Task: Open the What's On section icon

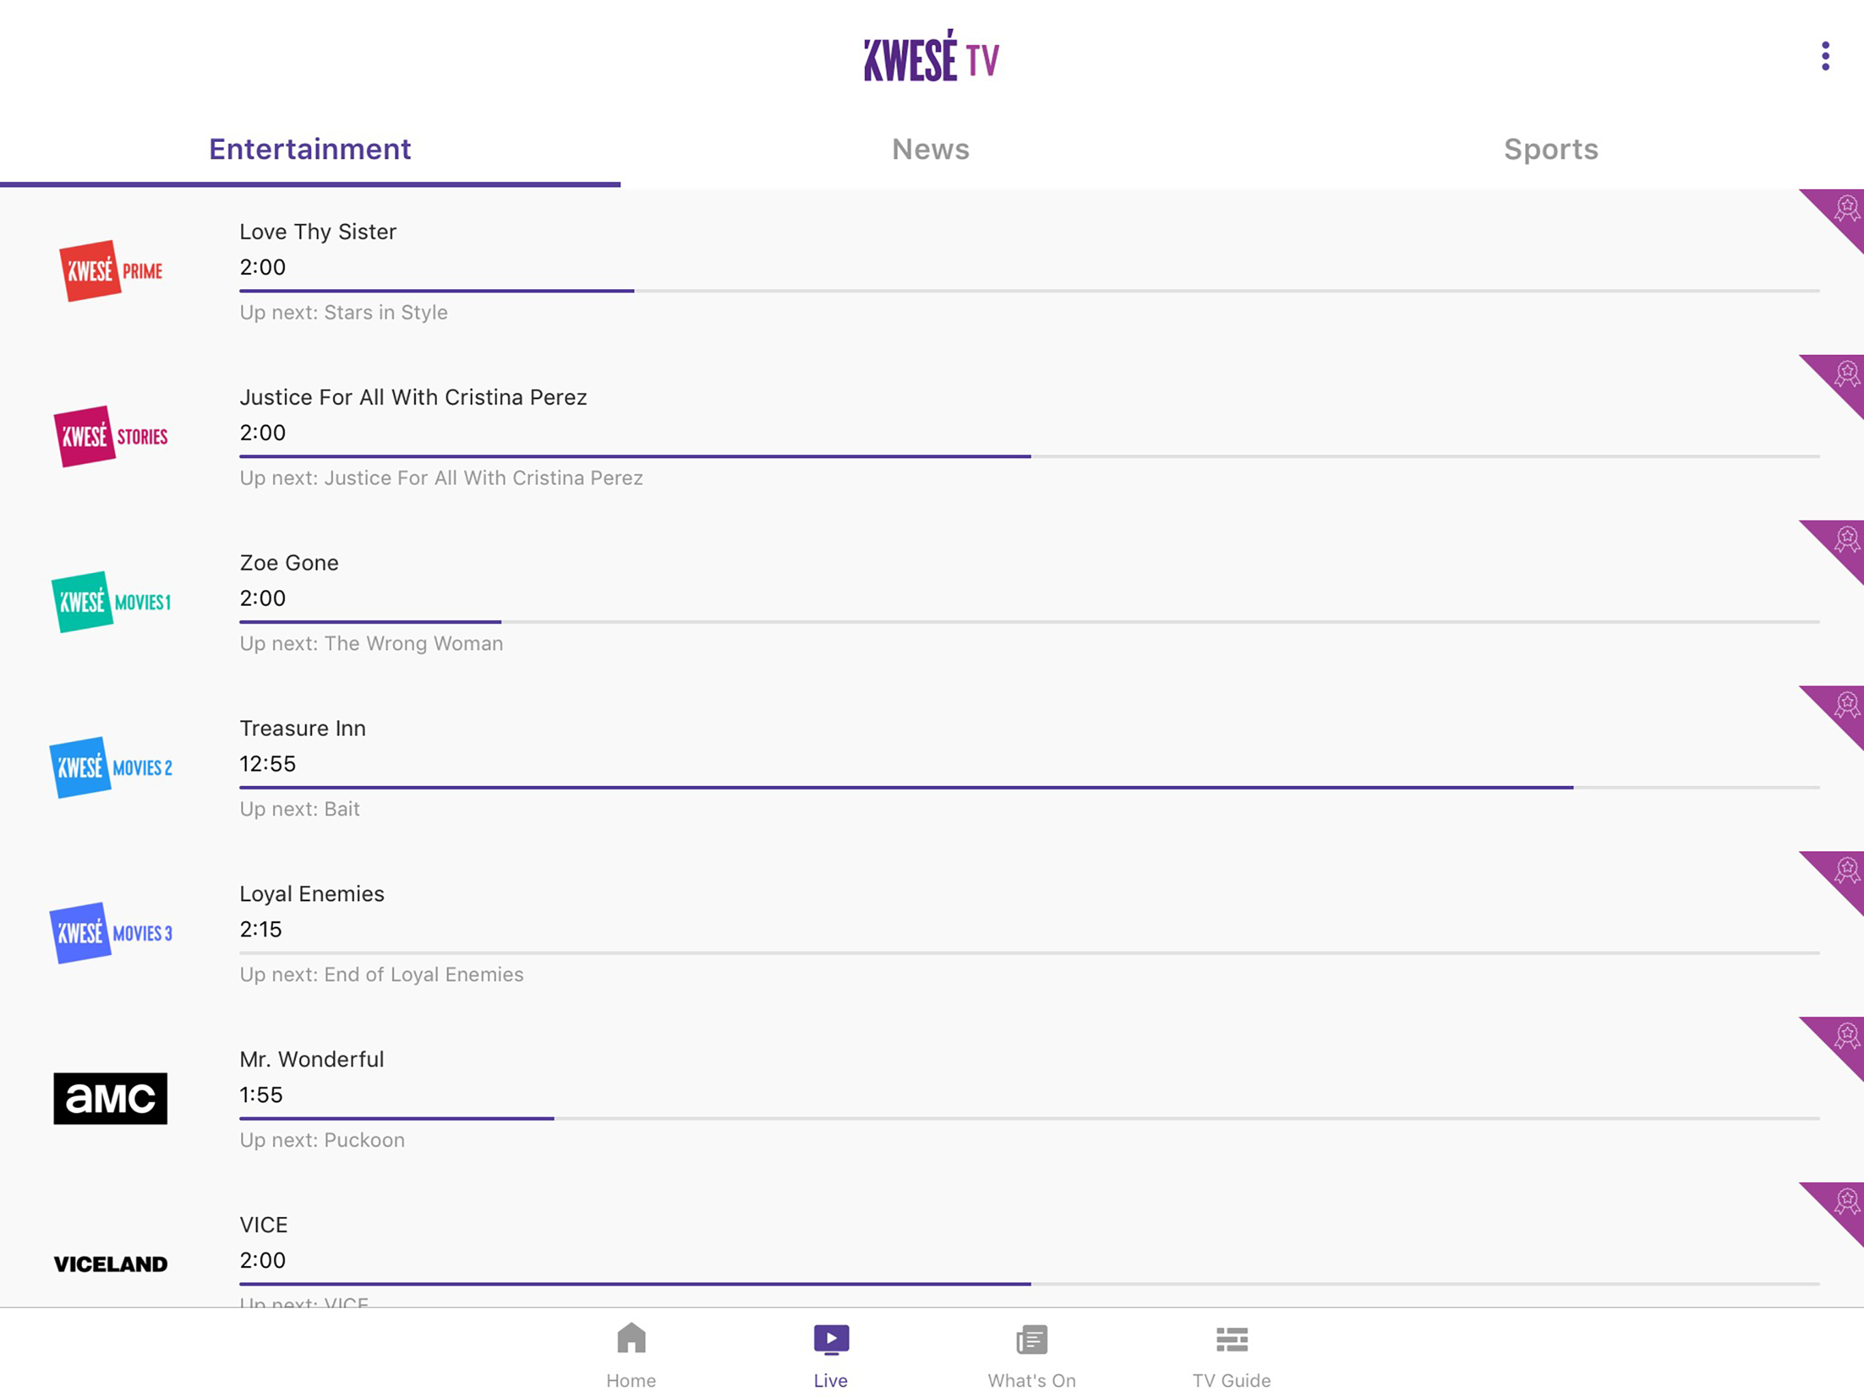Action: click(1031, 1339)
